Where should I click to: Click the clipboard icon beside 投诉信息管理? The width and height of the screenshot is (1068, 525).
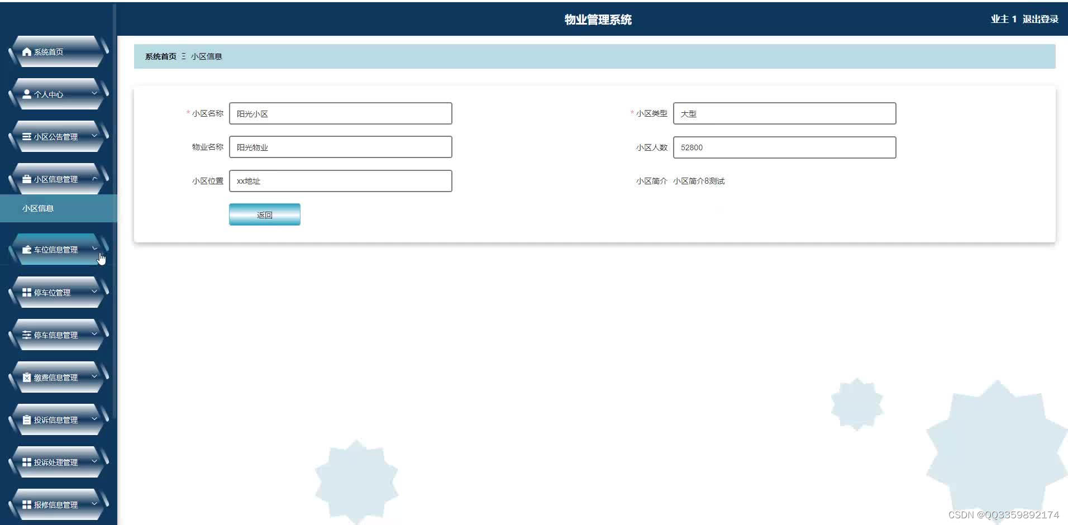27,420
